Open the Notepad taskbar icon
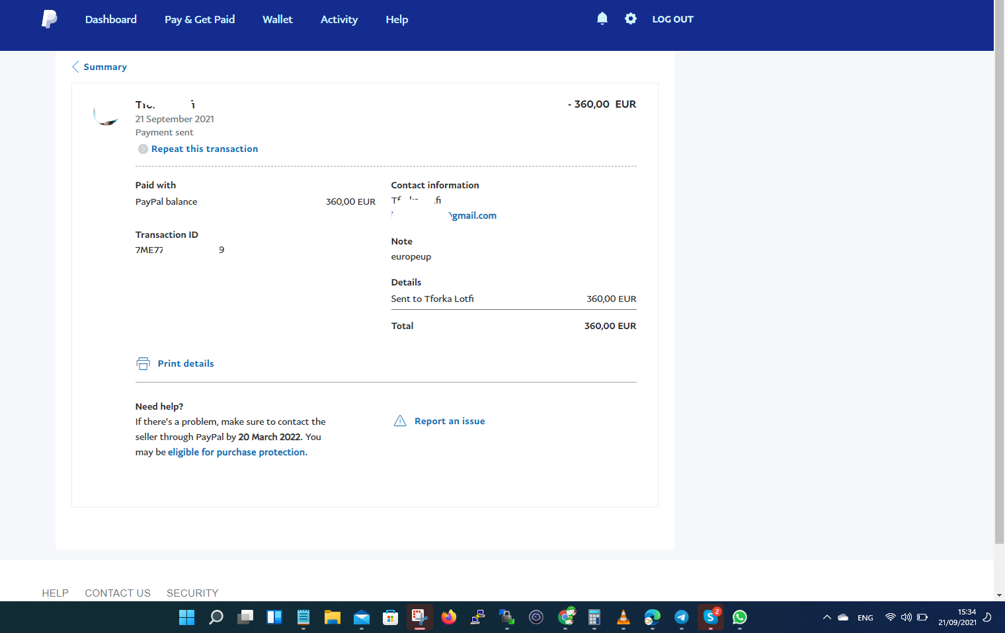 (x=303, y=617)
